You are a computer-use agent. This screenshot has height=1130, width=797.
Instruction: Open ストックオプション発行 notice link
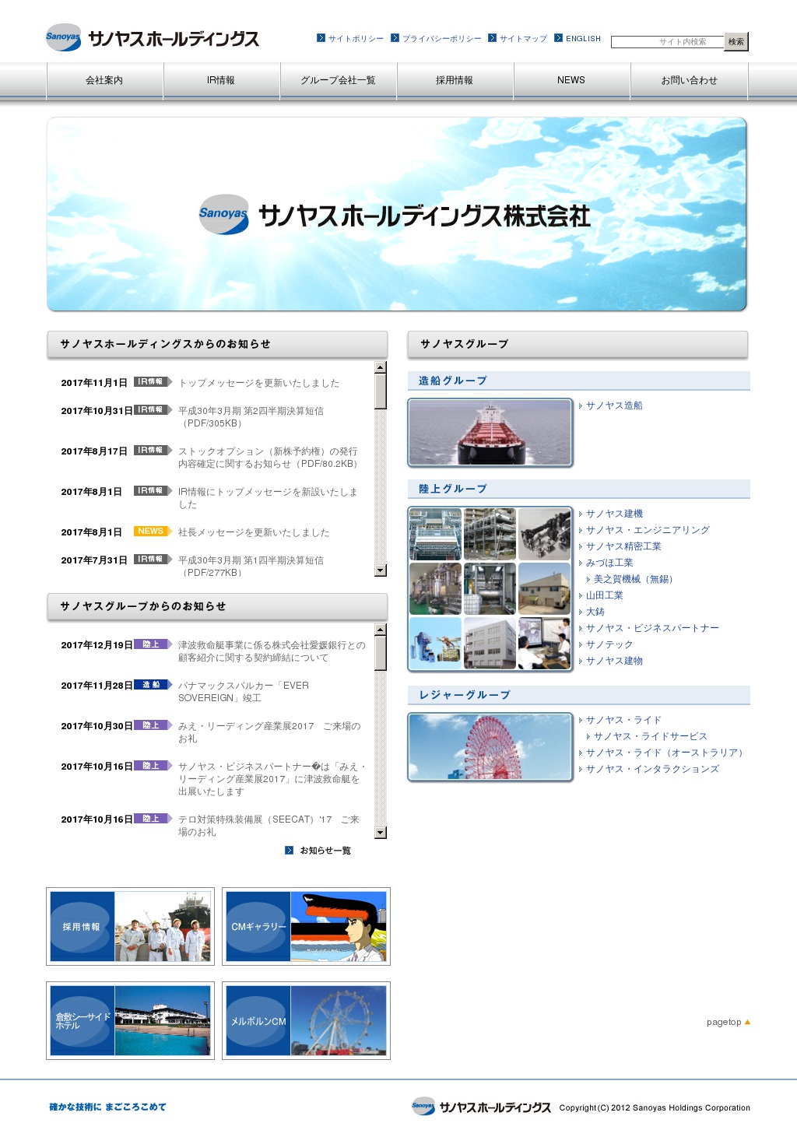pyautogui.click(x=269, y=458)
